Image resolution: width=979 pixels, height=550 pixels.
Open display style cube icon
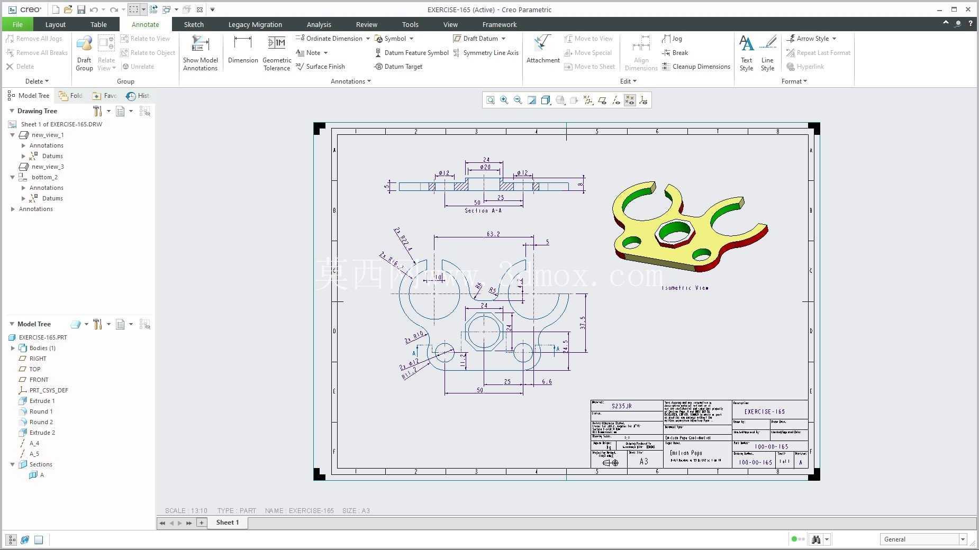click(x=546, y=100)
